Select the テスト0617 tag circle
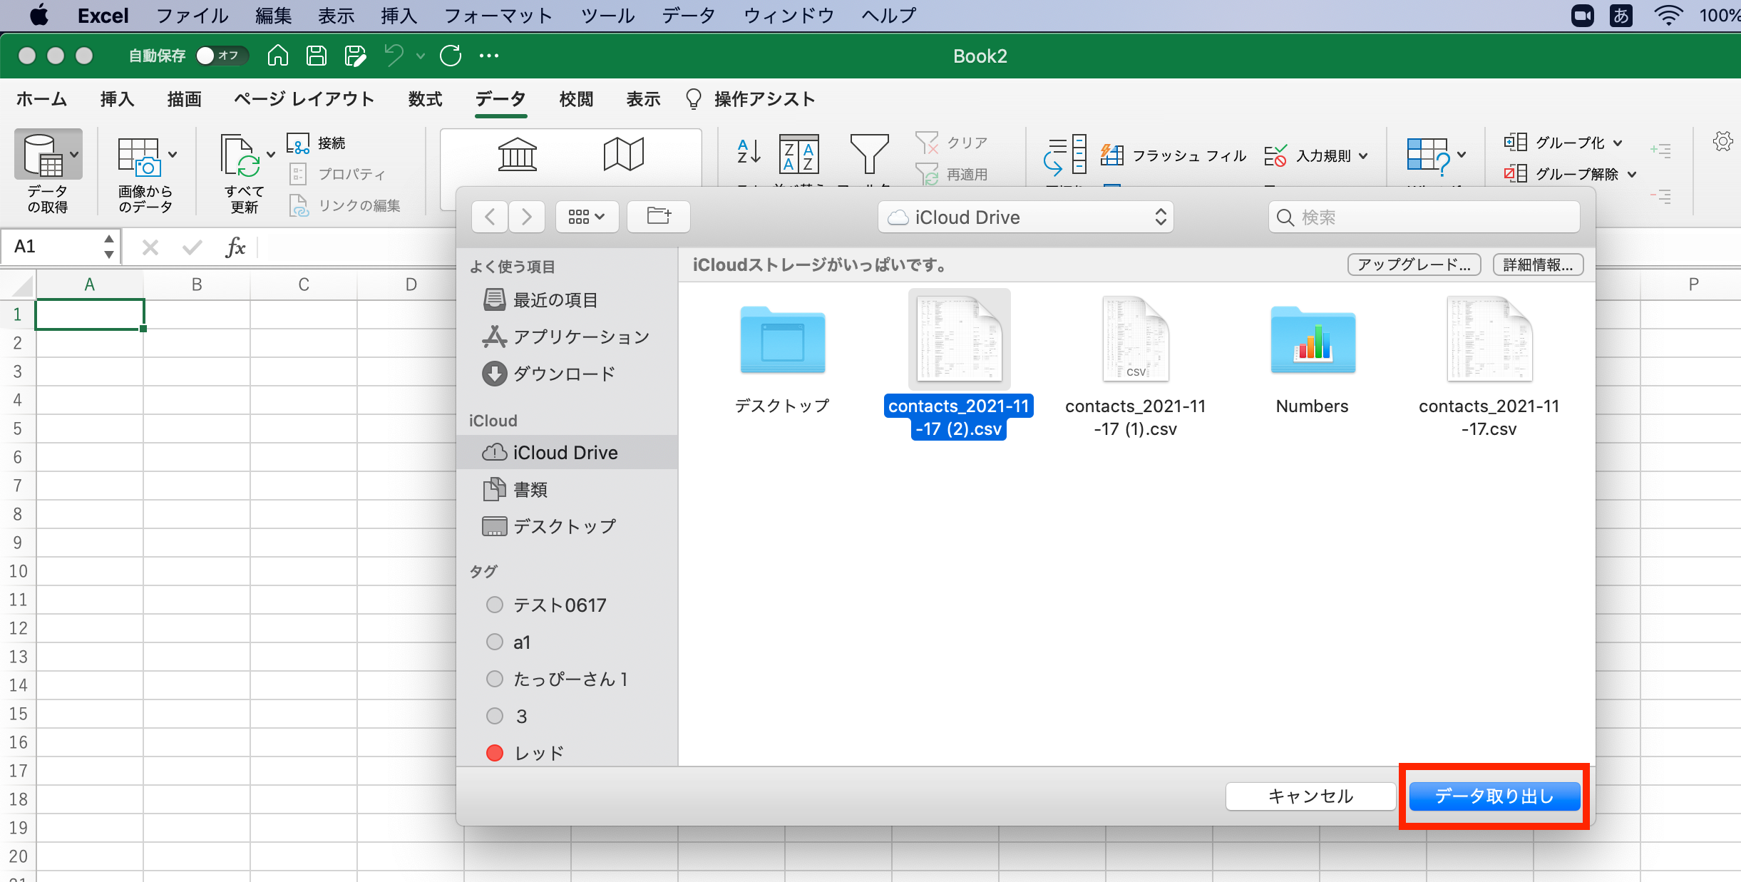The image size is (1741, 882). (x=494, y=605)
